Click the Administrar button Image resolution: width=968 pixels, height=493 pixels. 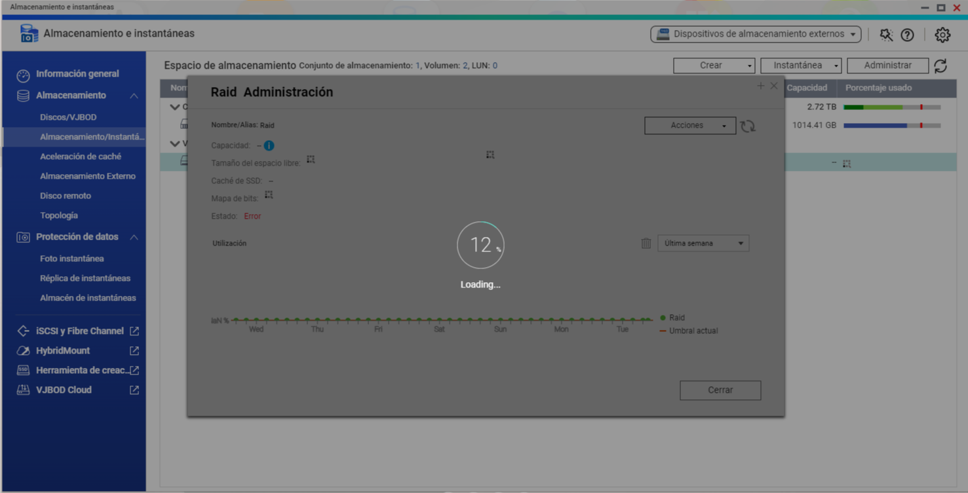887,65
